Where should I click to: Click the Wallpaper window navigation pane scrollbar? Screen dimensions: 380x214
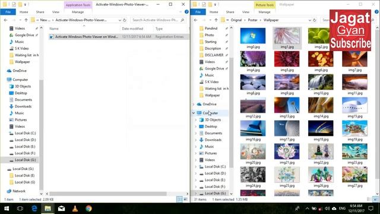pos(231,113)
